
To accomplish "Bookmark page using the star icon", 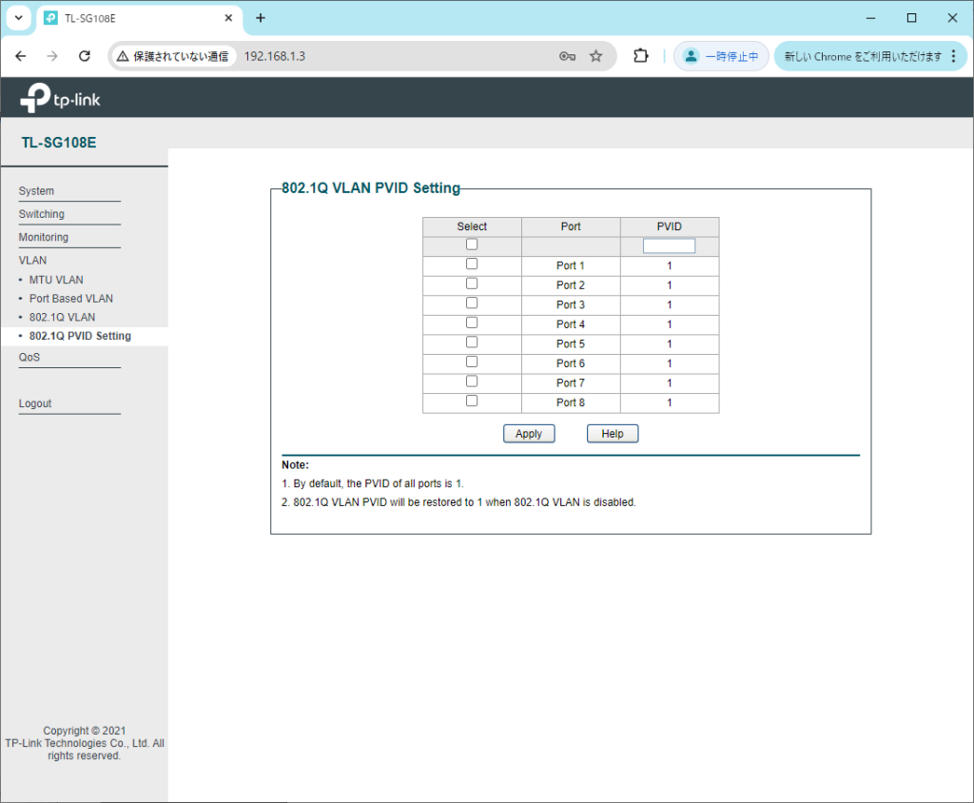I will [x=595, y=56].
